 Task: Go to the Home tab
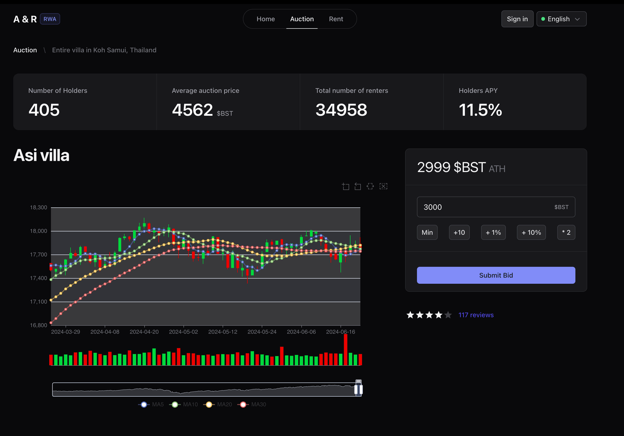266,19
